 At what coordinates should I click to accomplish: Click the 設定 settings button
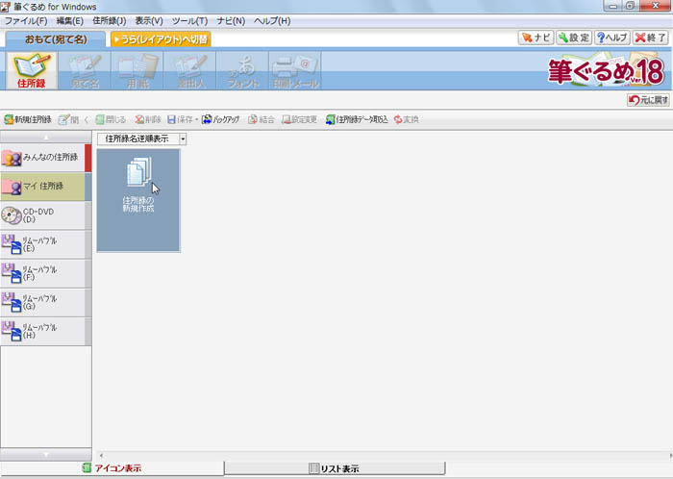[x=572, y=38]
